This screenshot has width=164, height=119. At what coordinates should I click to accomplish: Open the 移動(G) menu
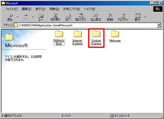point(54,9)
